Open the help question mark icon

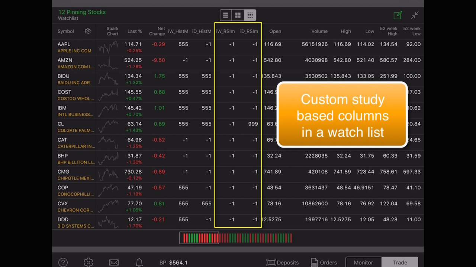pyautogui.click(x=63, y=263)
